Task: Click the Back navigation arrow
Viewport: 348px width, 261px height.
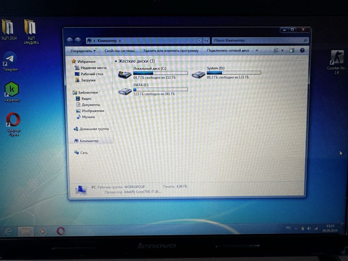Action: pyautogui.click(x=70, y=41)
